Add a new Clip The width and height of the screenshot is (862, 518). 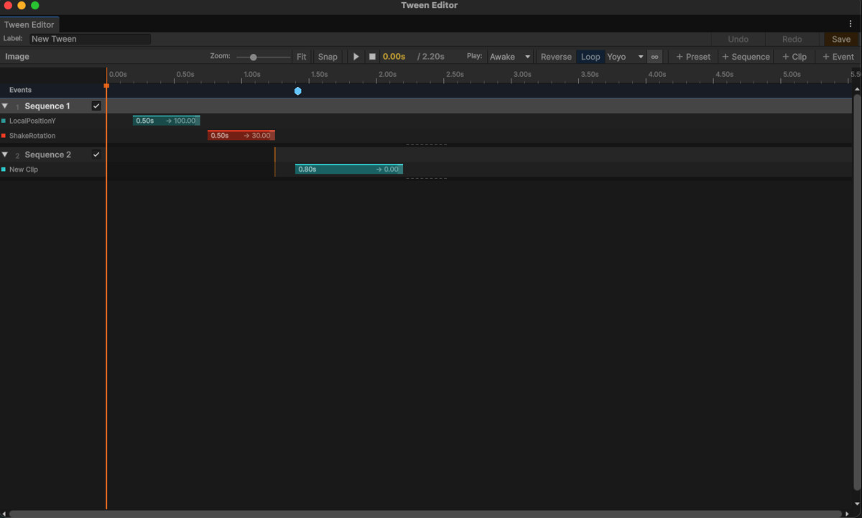coord(794,57)
